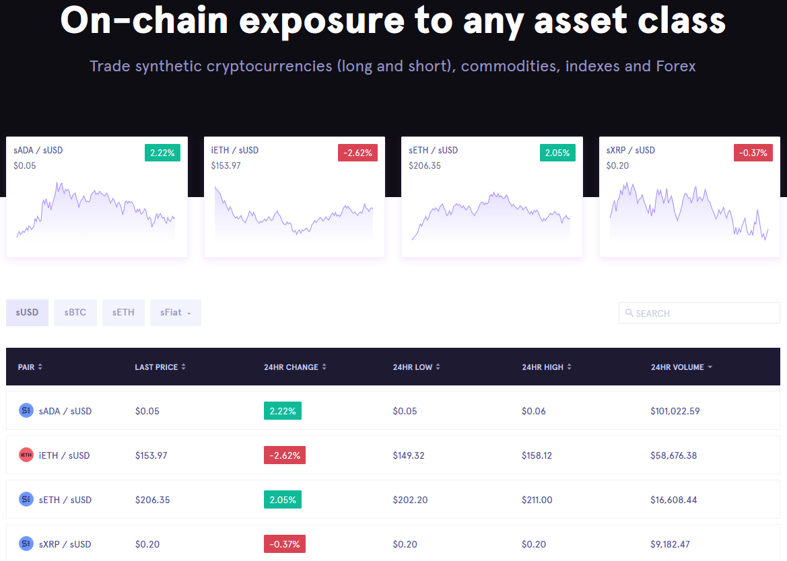
Task: Select the sUSD market tab
Action: point(27,313)
